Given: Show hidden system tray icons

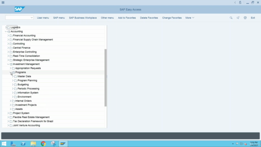Looking at the screenshot, I should click(233, 144).
